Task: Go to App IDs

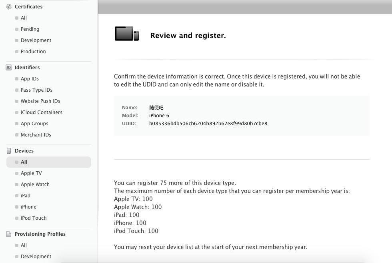Action: tap(30, 79)
